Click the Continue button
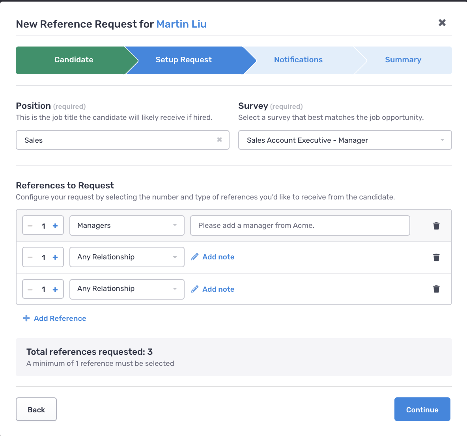467x436 pixels. [422, 409]
